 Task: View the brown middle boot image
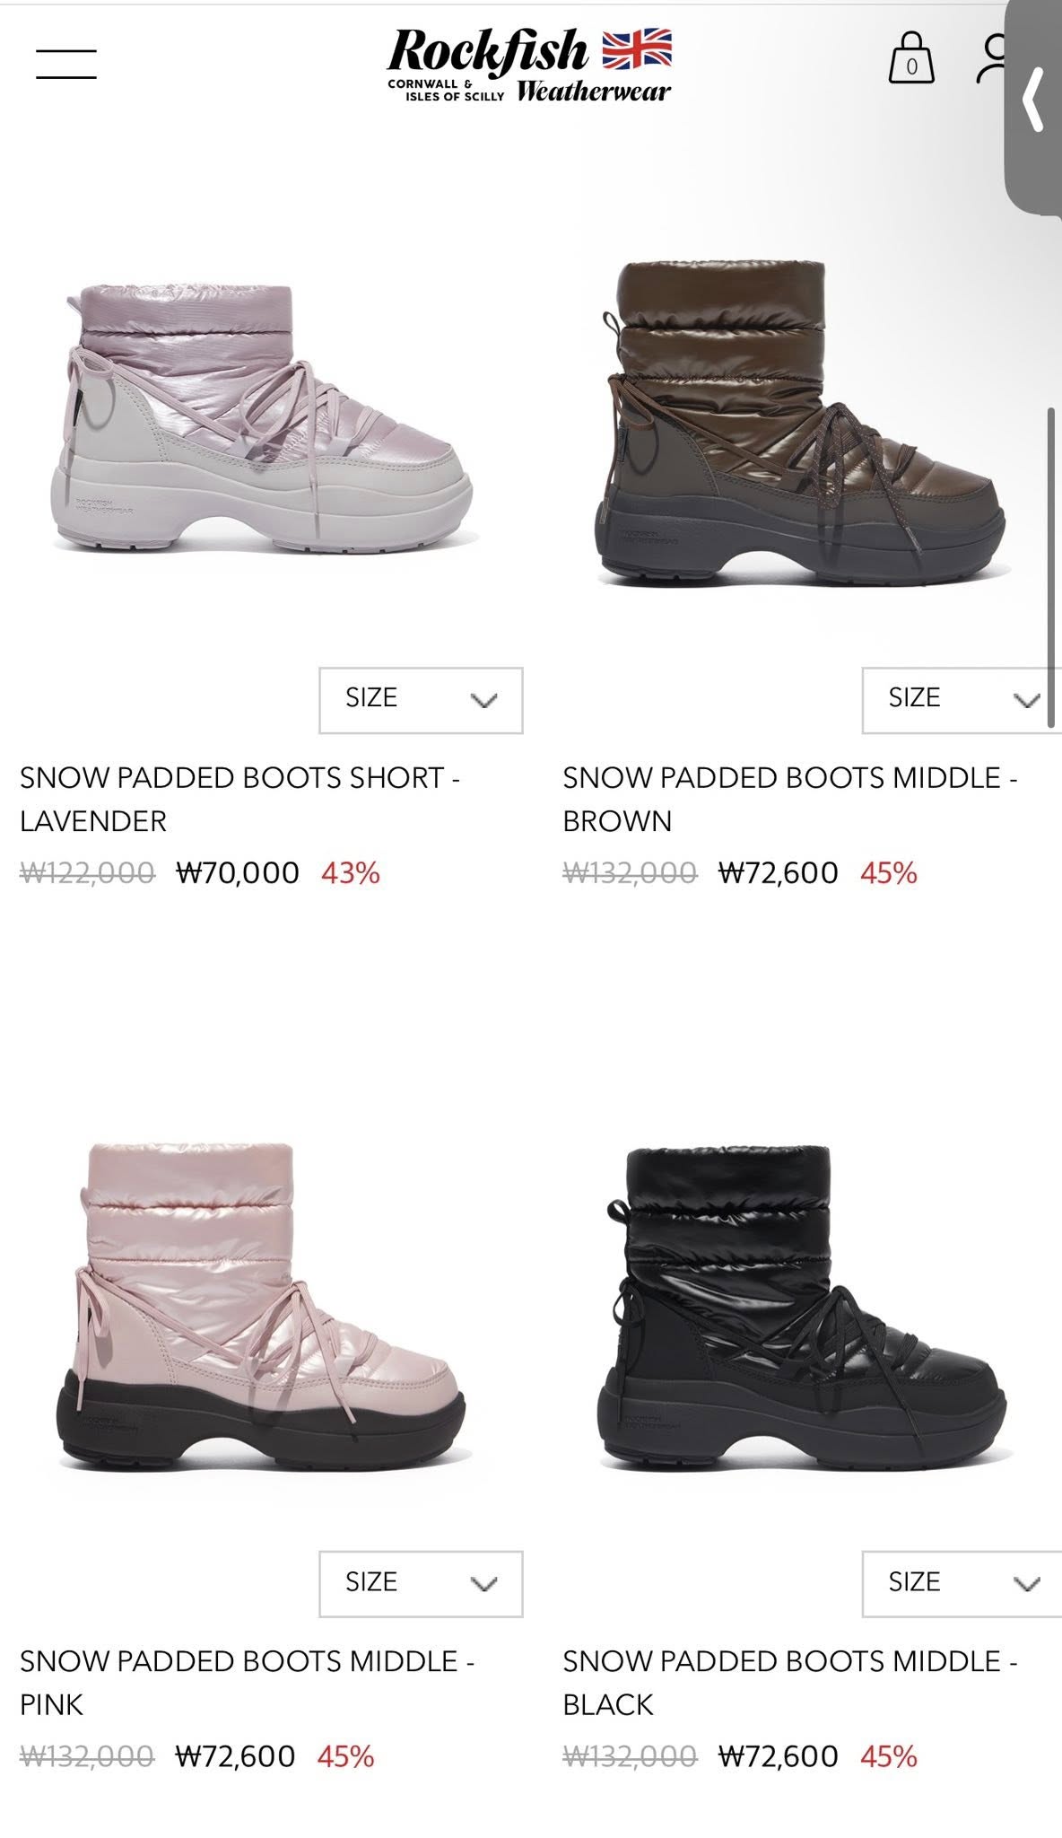(804, 422)
